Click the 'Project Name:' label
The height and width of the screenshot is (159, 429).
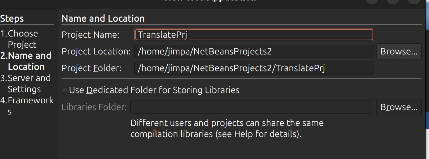pos(90,35)
